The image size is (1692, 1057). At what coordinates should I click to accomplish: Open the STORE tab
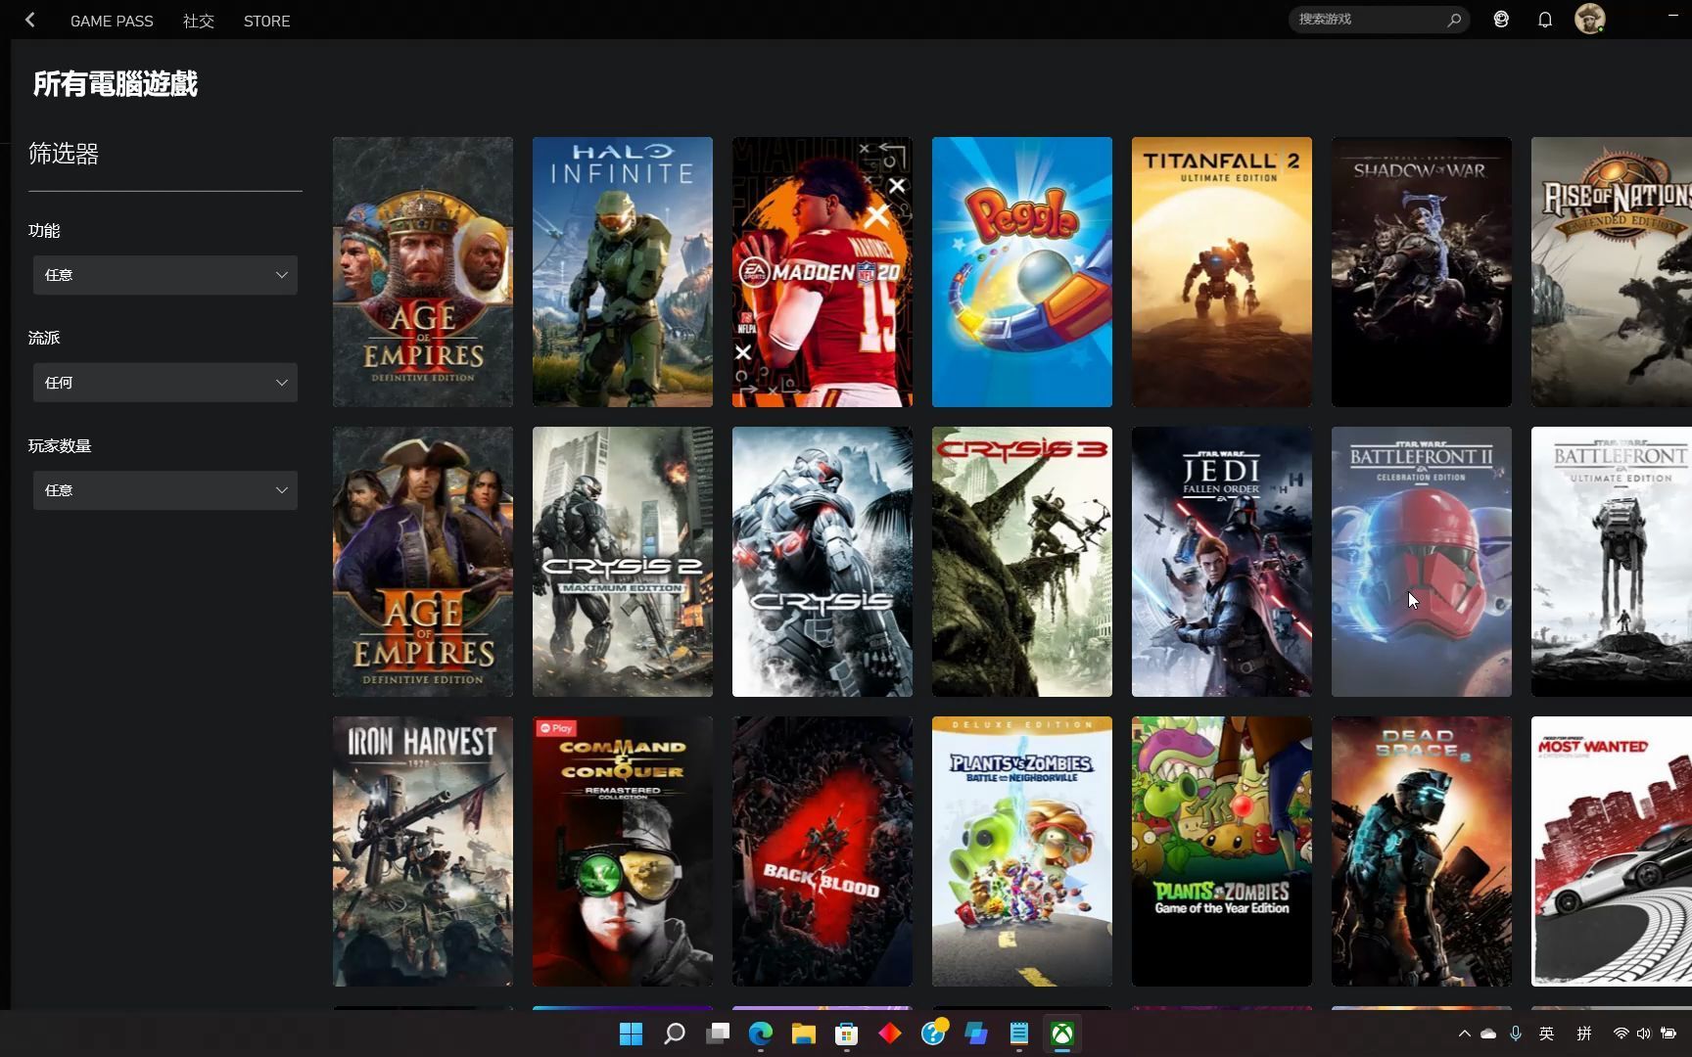click(266, 21)
